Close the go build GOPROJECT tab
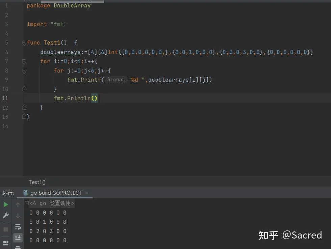331x249 pixels. click(x=86, y=193)
